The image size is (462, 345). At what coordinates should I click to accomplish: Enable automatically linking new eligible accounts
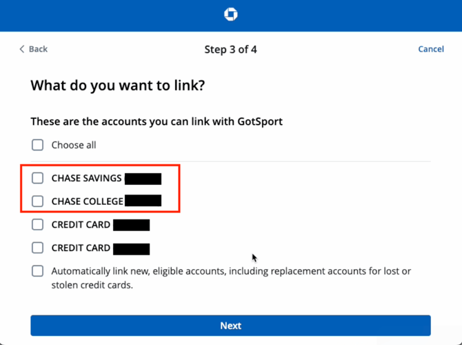38,271
